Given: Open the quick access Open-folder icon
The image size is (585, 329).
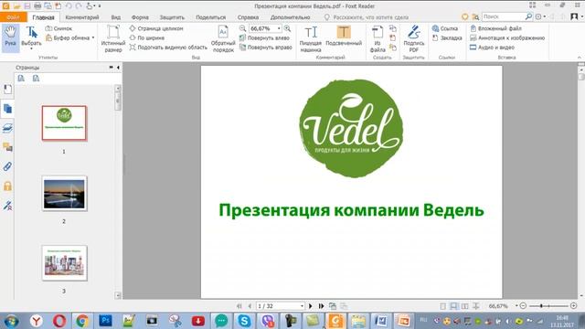Looking at the screenshot, I should pos(16,6).
